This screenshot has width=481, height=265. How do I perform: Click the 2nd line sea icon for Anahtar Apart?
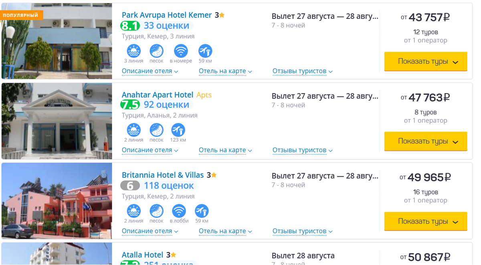tap(133, 130)
